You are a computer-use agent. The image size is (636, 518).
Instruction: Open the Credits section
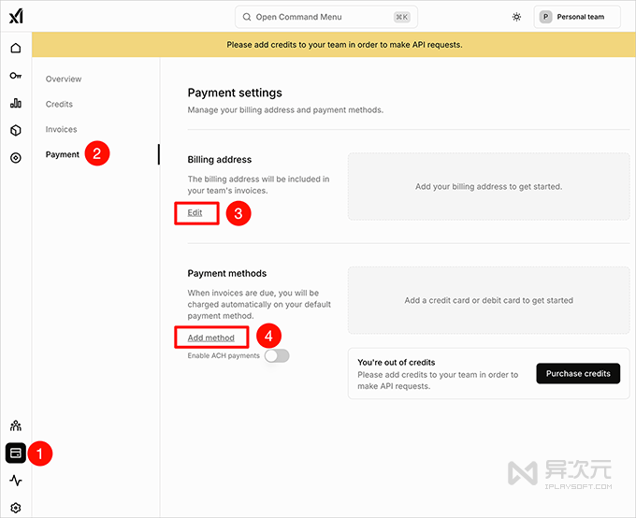coord(59,105)
